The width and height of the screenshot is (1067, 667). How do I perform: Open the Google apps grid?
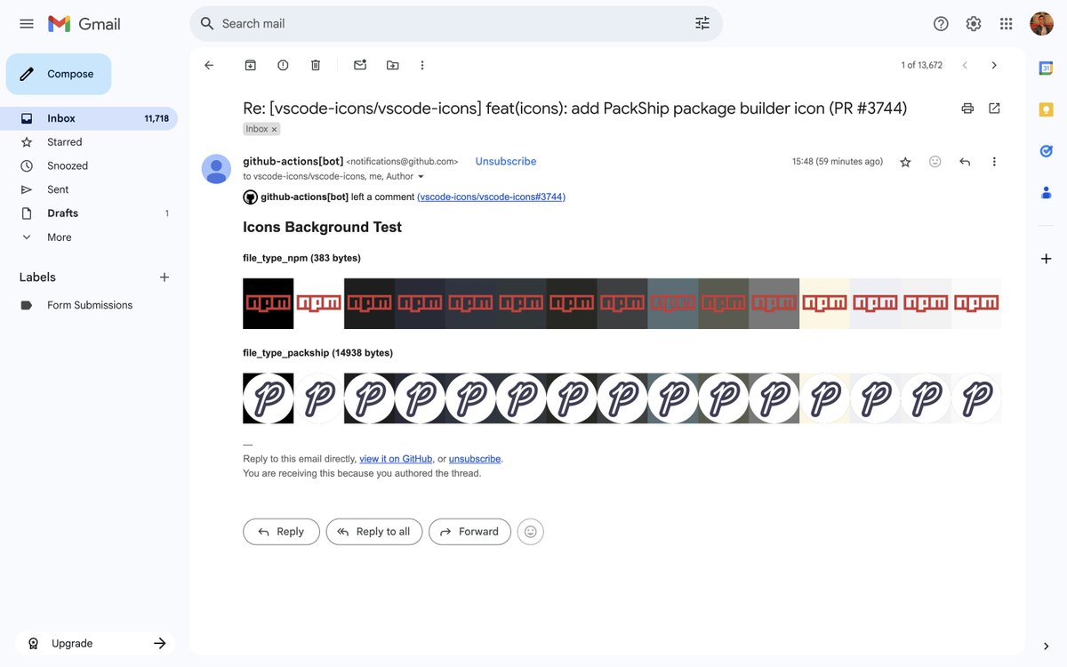[1007, 24]
